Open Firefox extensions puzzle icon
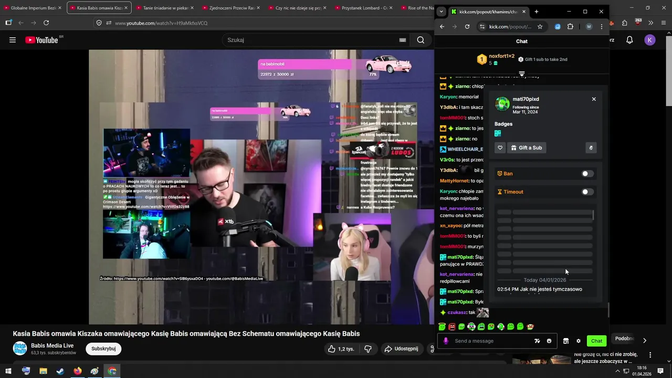Viewport: 672px width, 378px height. pyautogui.click(x=624, y=23)
